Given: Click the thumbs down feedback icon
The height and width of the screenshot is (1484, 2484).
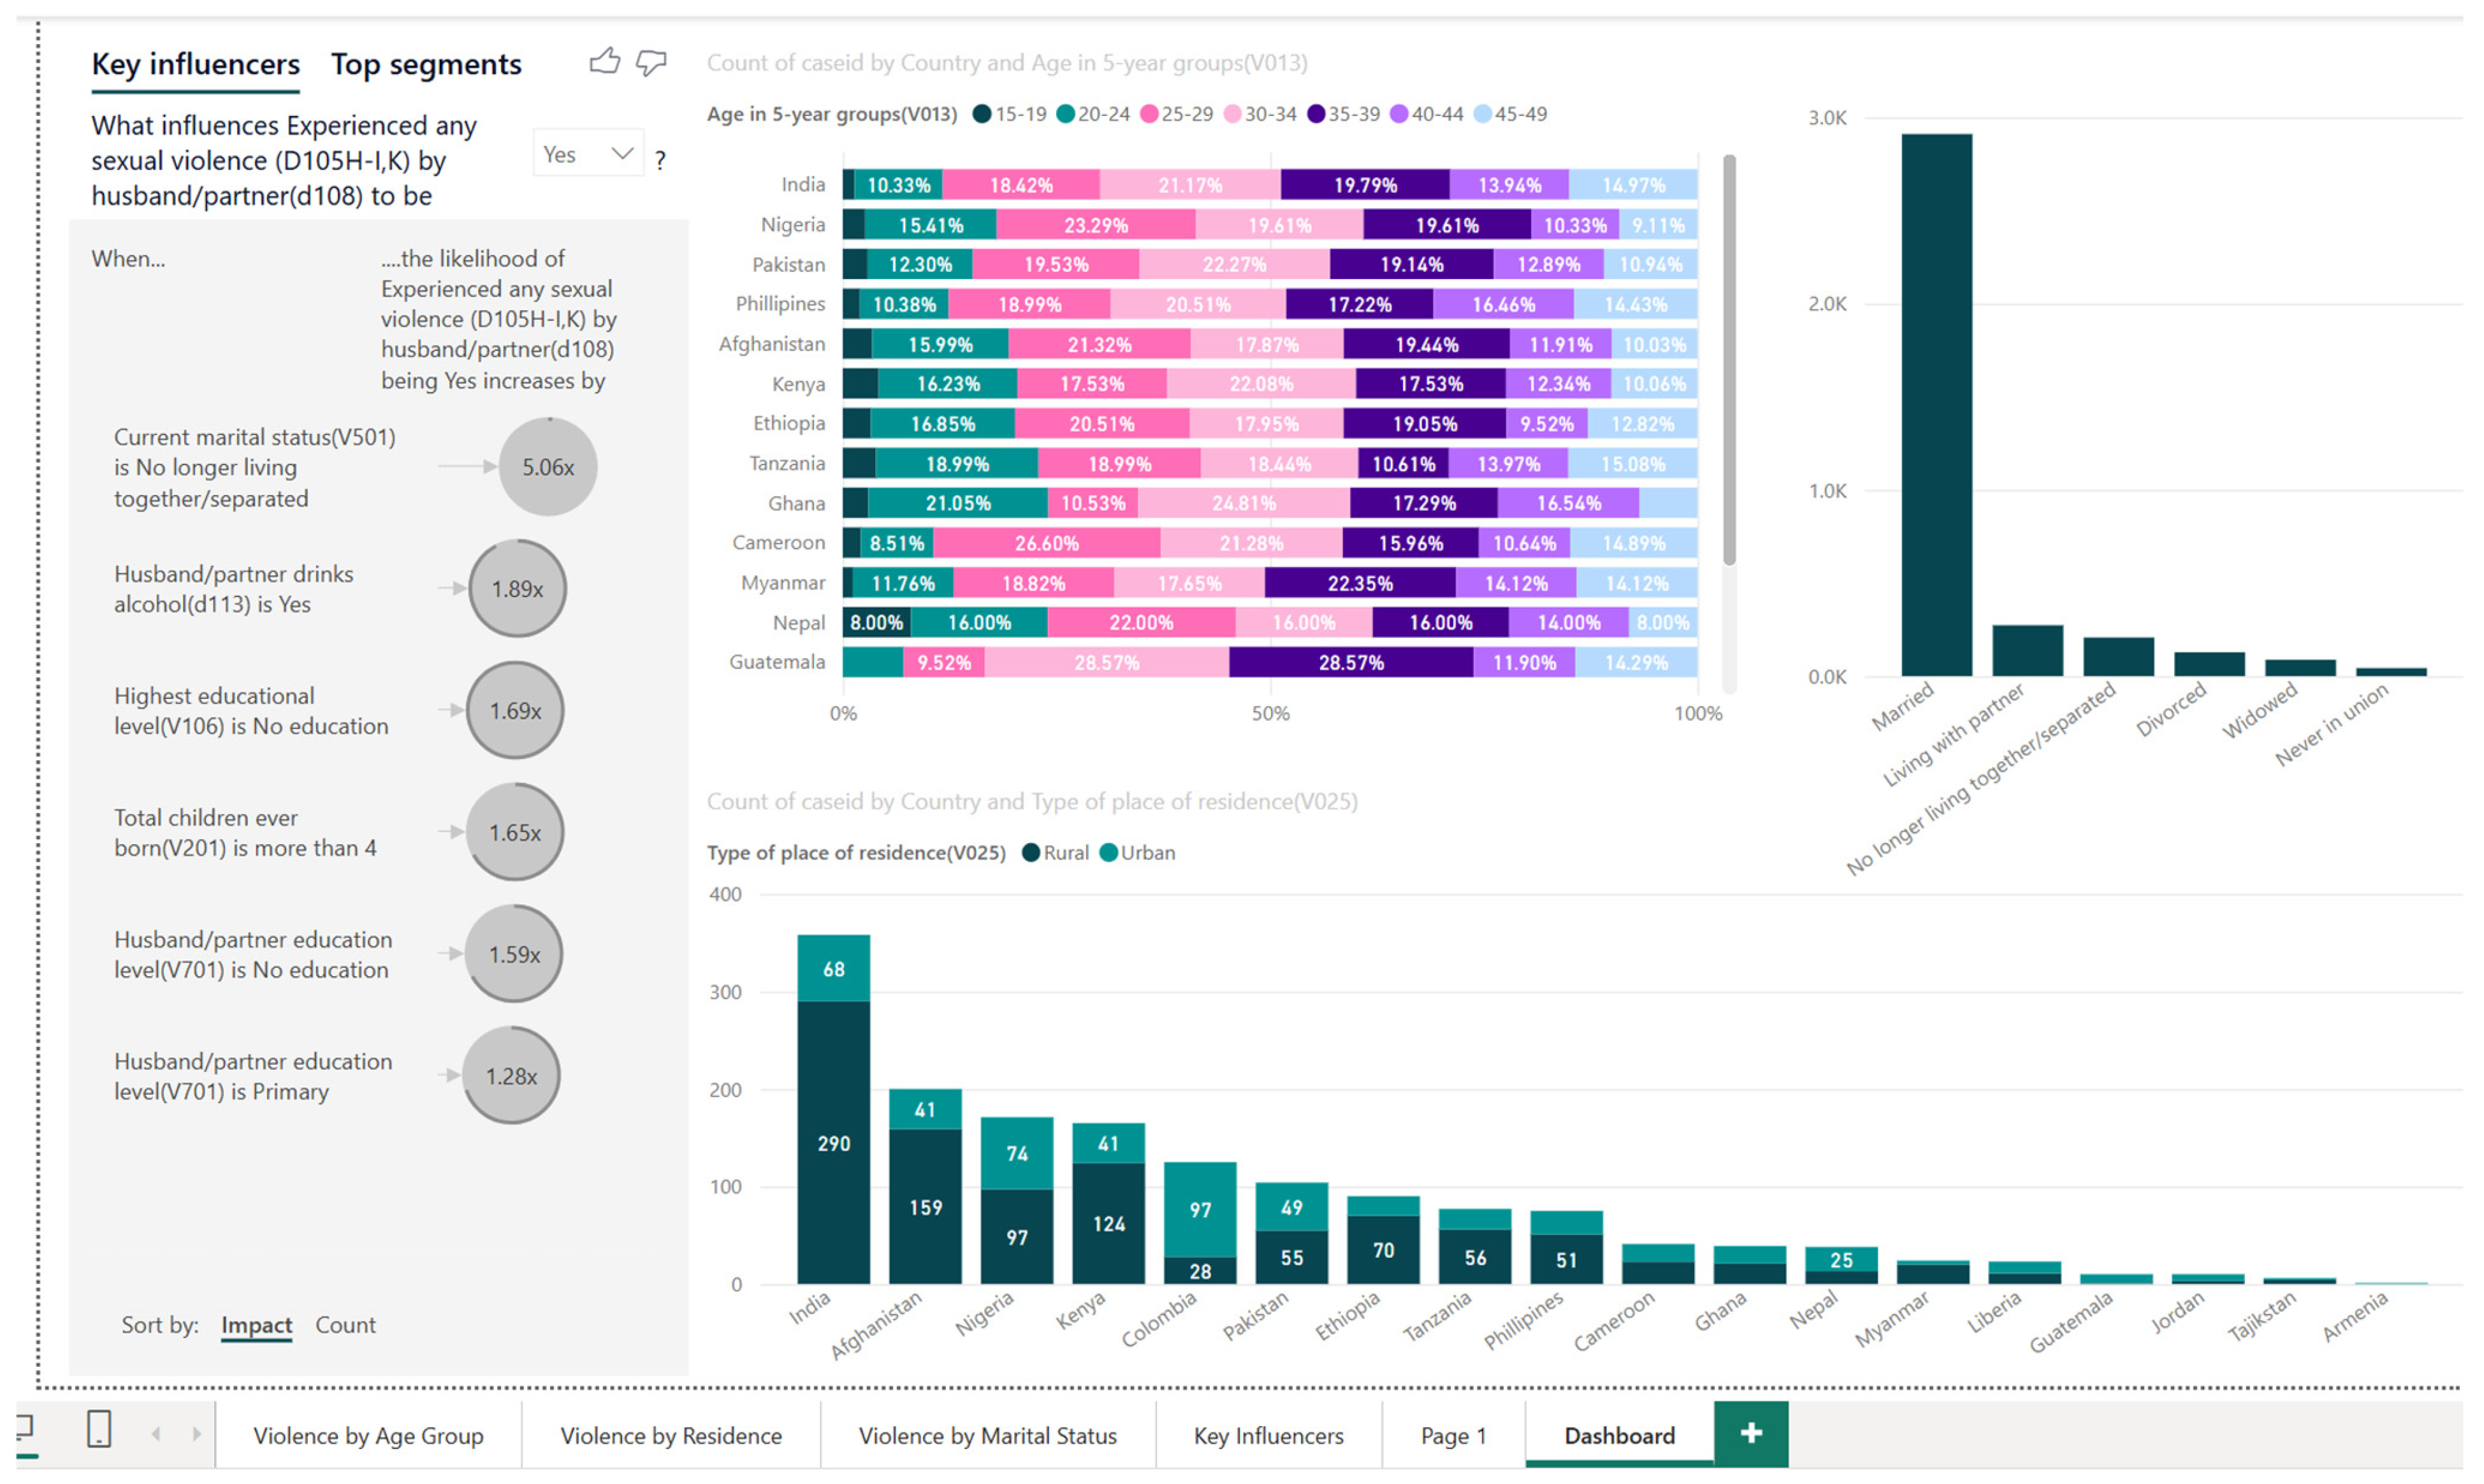Looking at the screenshot, I should tap(651, 62).
